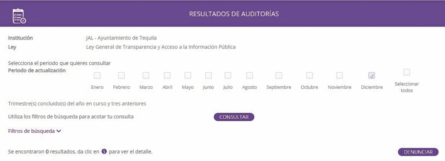Viewport: 445px width, 161px height.
Task: Check the Marzo period
Action: point(146,76)
